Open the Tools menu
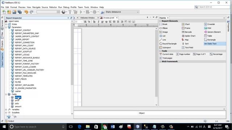The width and height of the screenshot is (232, 130). tap(87, 7)
